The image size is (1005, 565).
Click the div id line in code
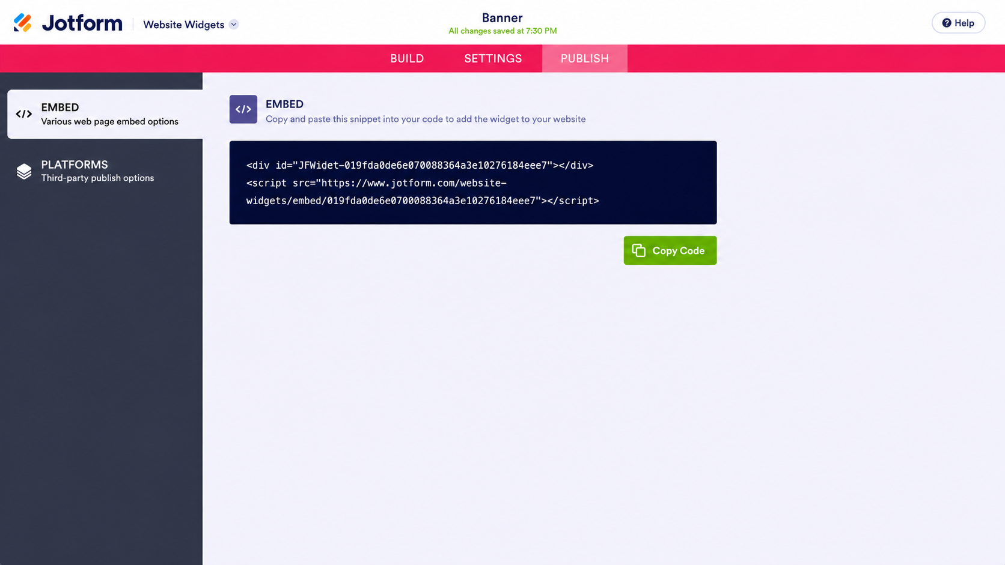[x=420, y=165]
